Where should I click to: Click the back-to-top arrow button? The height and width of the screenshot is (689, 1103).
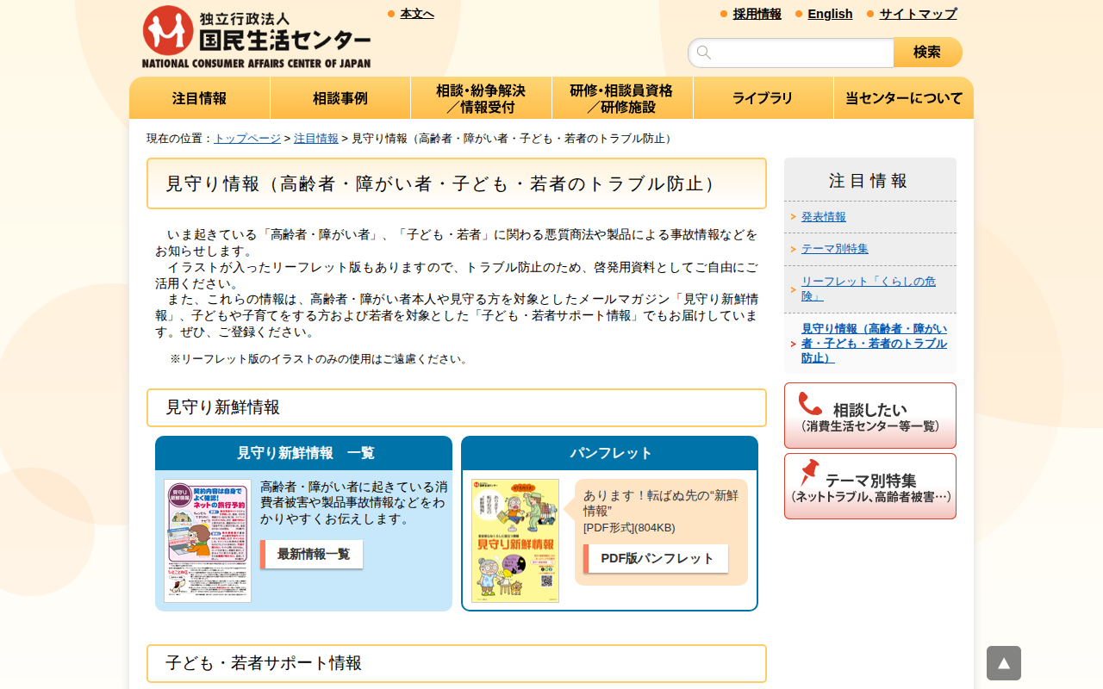[1004, 663]
